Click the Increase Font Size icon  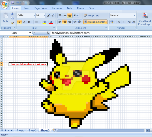tap(48, 16)
